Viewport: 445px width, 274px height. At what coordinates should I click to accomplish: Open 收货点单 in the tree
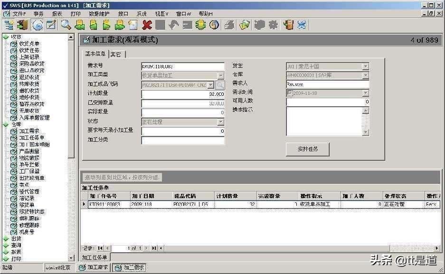click(x=29, y=44)
